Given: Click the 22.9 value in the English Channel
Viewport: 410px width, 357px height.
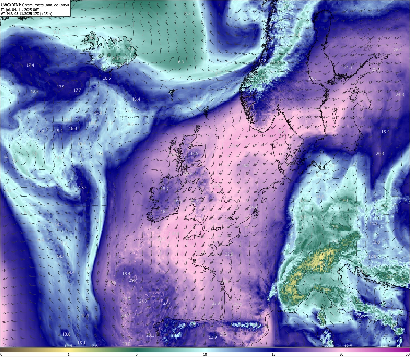Looking at the screenshot, I should click(229, 254).
